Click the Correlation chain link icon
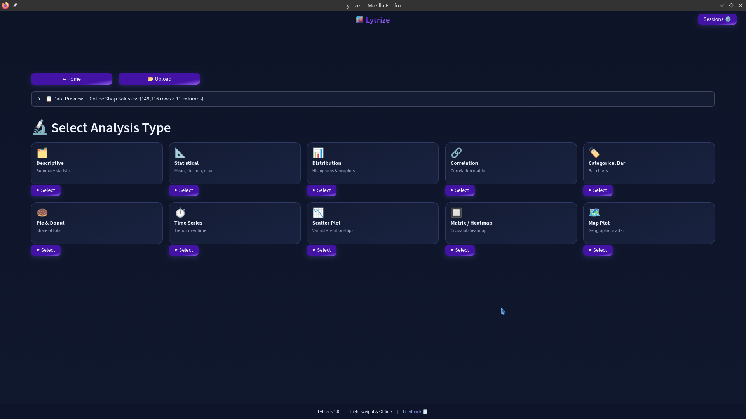 pos(456,153)
